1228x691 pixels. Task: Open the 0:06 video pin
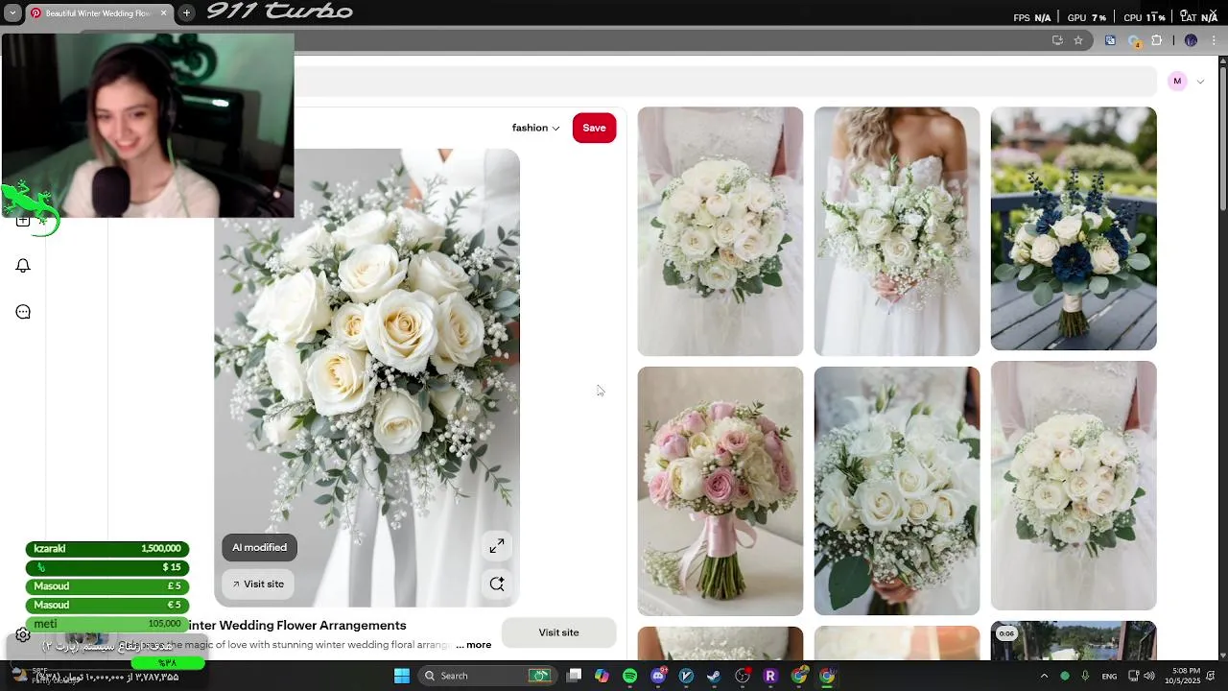tap(1074, 640)
